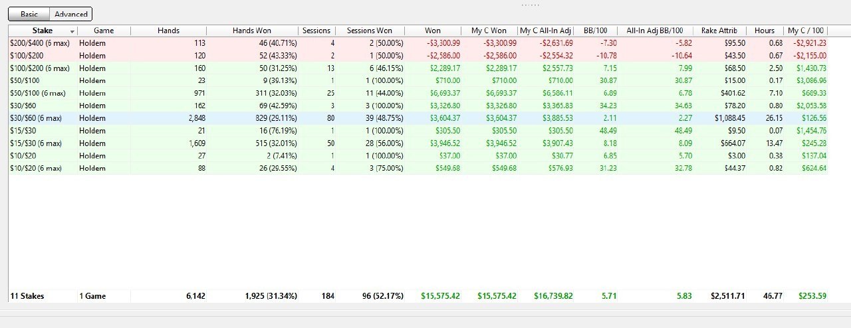Switch to the Basic tab
Screen dimensions: 851x328
[29, 14]
